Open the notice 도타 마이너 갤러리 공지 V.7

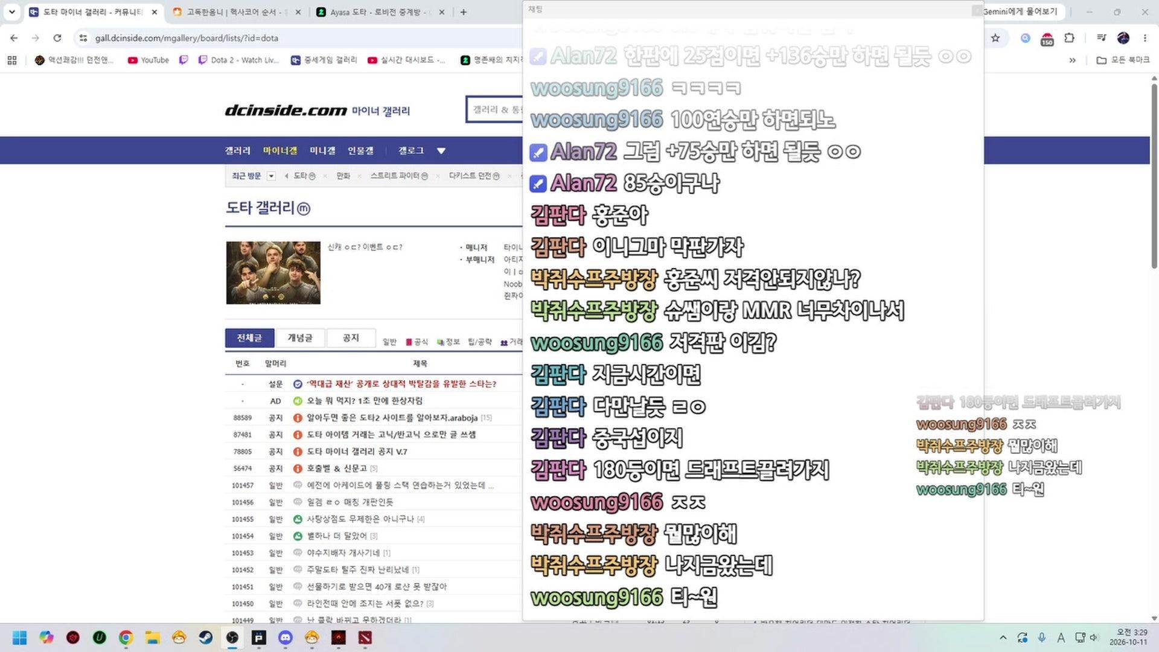tap(357, 451)
